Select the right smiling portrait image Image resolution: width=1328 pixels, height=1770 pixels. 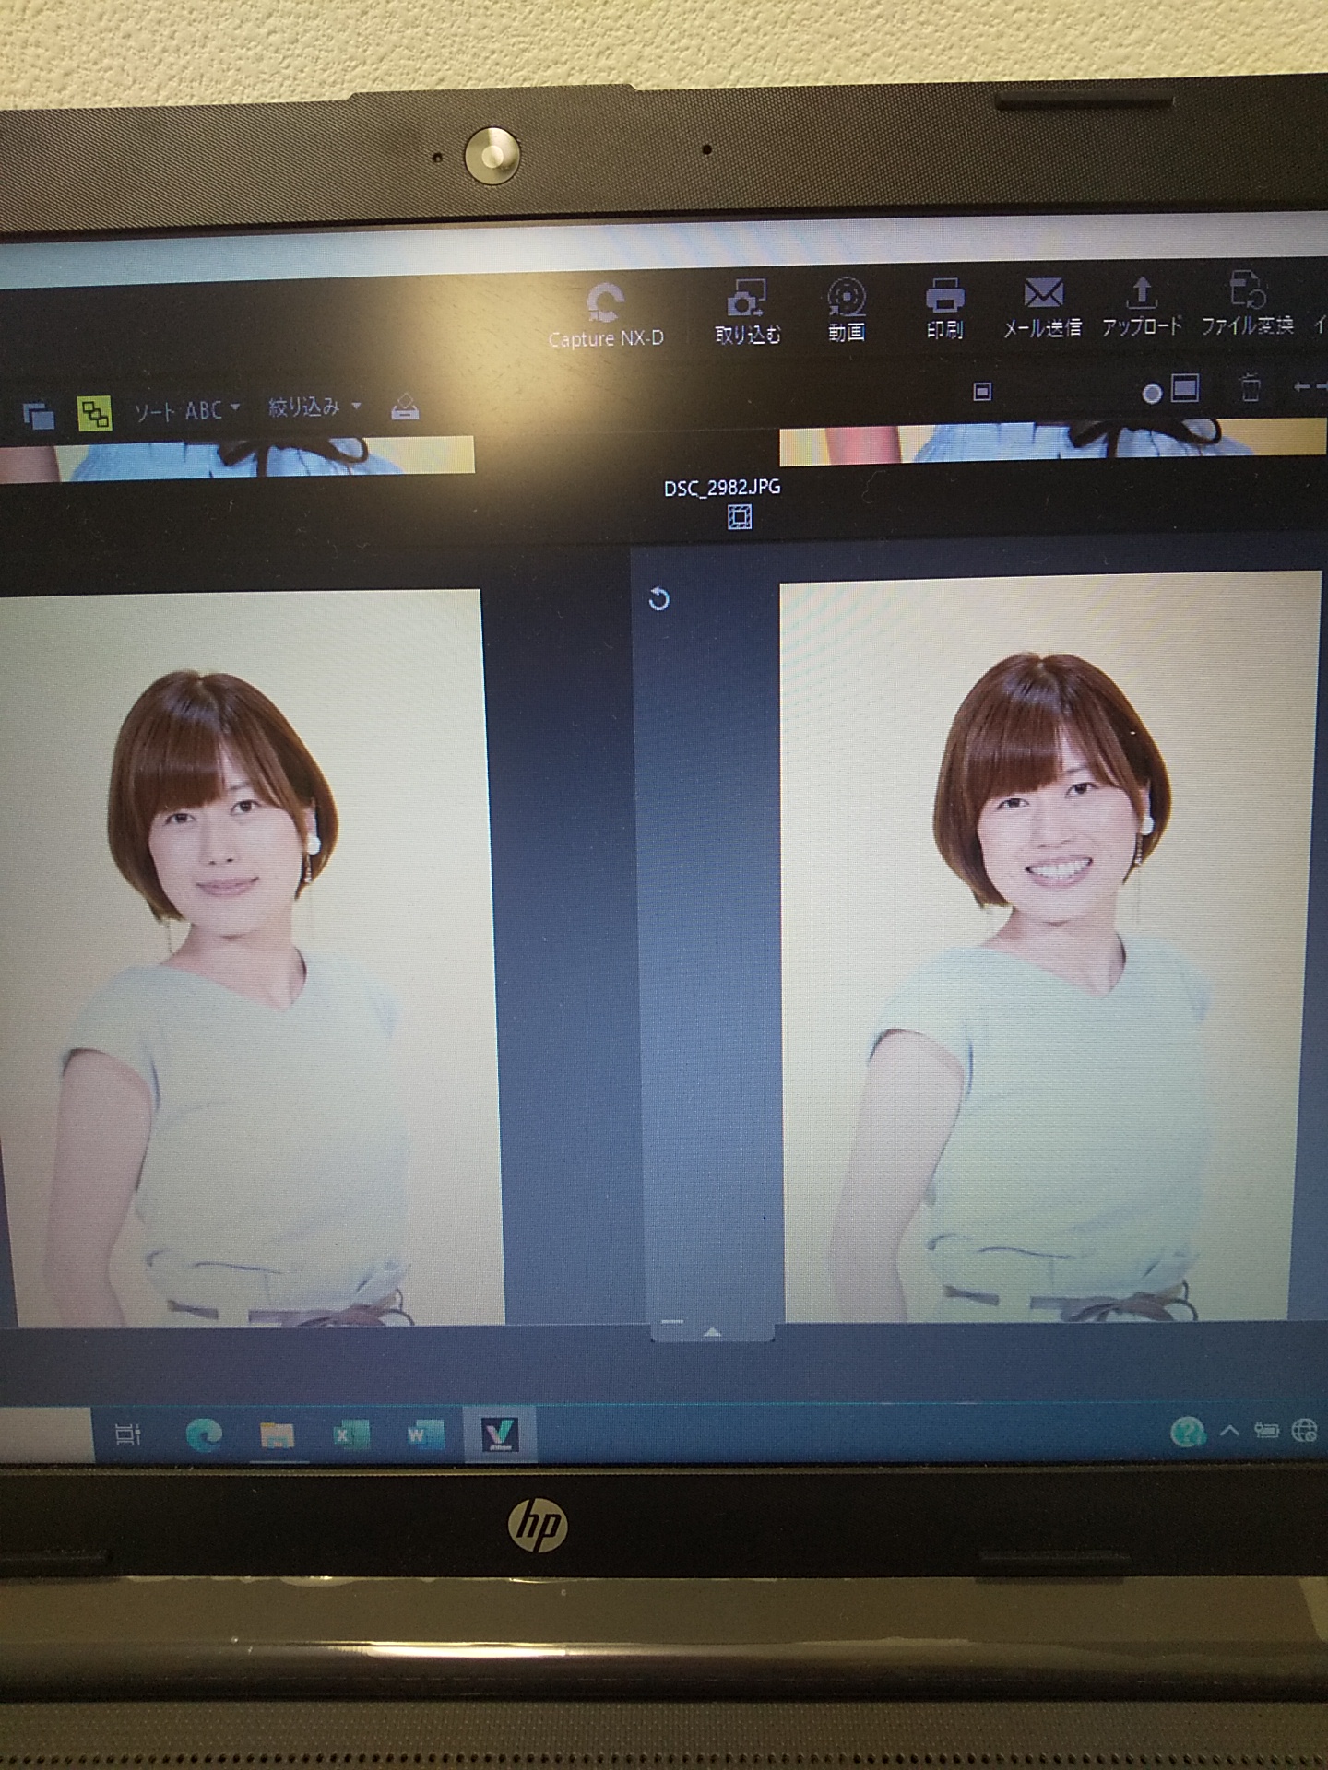point(1050,947)
